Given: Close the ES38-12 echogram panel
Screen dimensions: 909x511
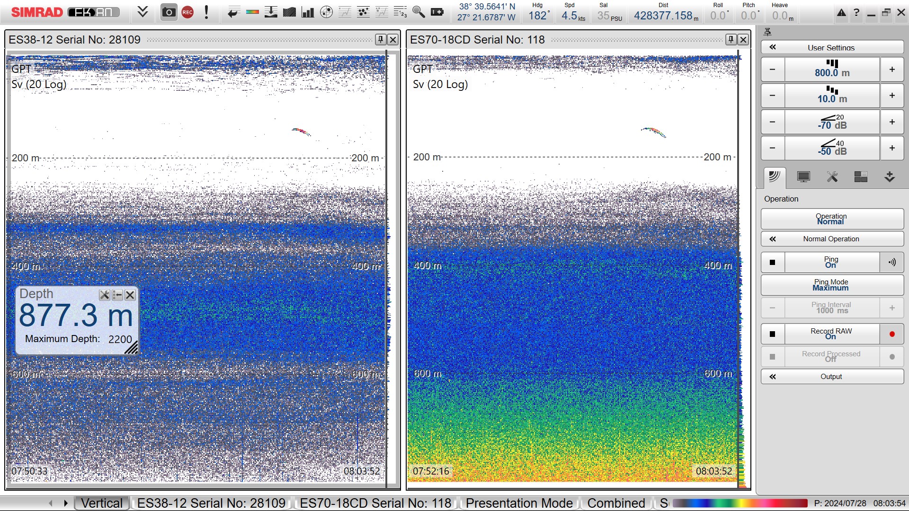Looking at the screenshot, I should (393, 40).
